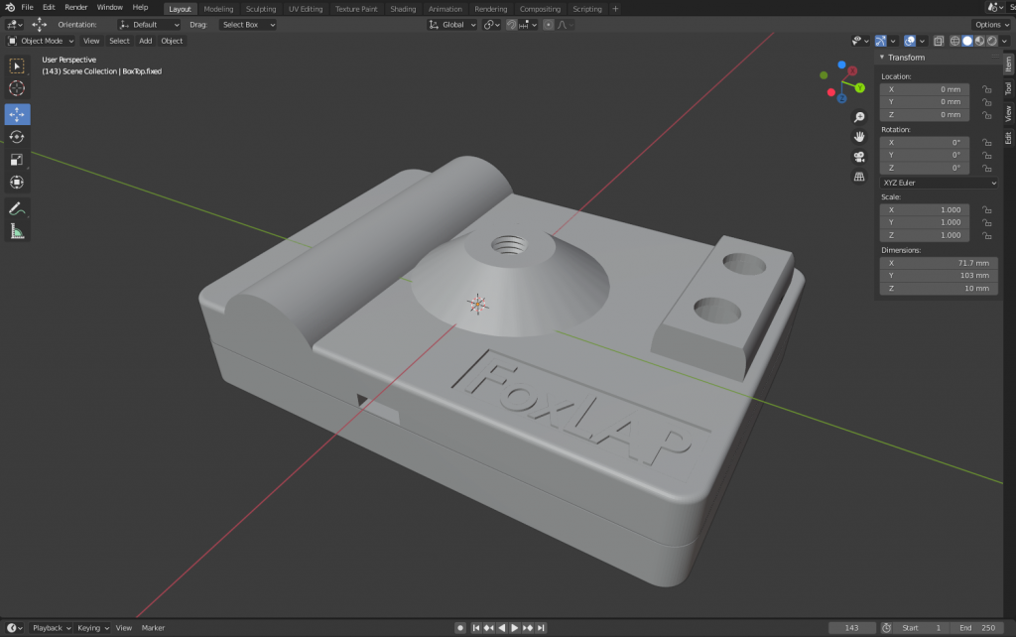This screenshot has width=1016, height=637.
Task: Click the Add menu in viewport header
Action: coord(145,41)
